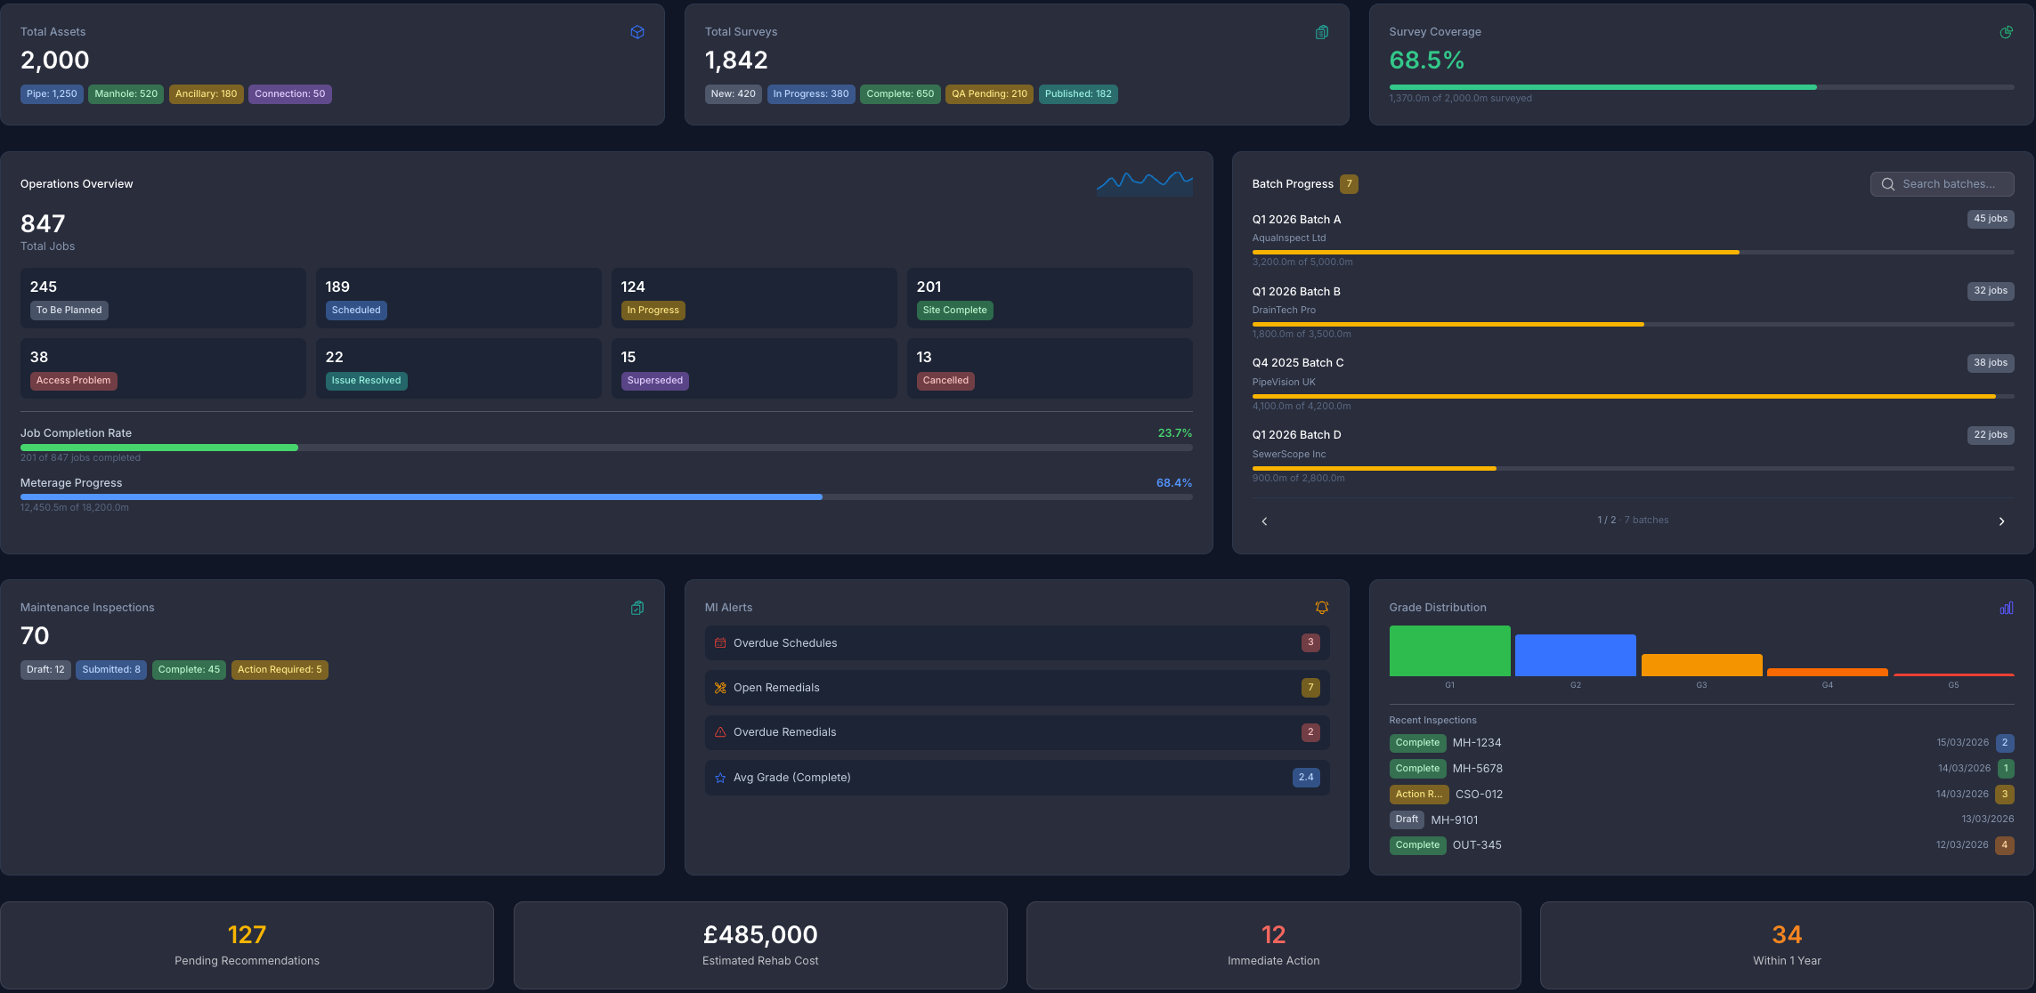This screenshot has height=993, width=2036.
Task: Go to the previous batch page
Action: 1264,521
